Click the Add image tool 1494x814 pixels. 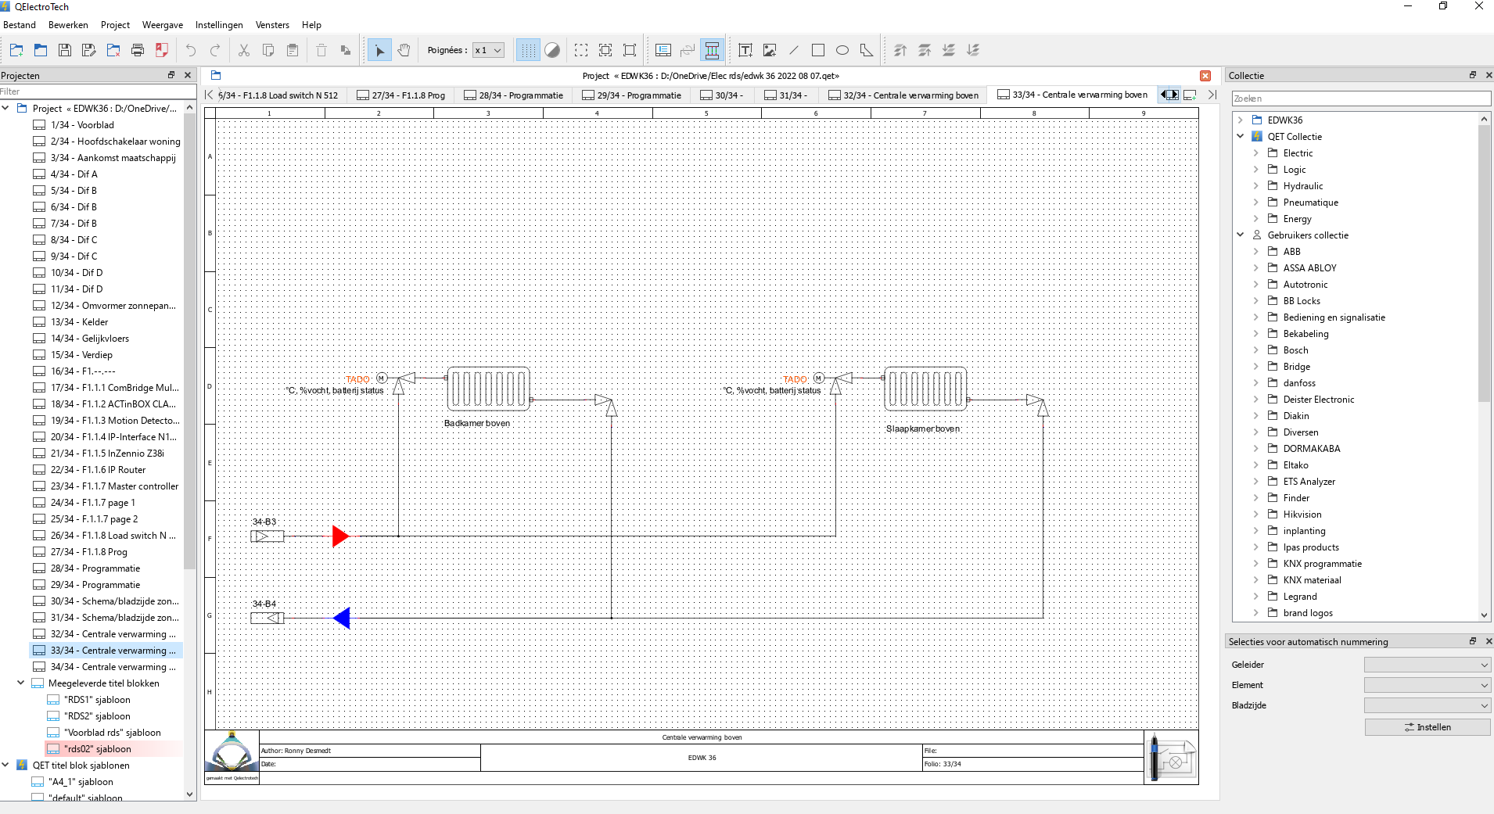(x=770, y=51)
